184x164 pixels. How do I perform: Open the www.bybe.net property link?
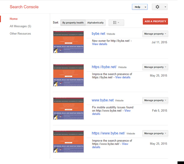point(102,100)
